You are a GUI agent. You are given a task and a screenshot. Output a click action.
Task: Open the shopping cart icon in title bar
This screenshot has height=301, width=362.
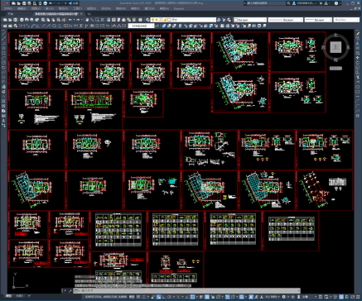coord(321,3)
